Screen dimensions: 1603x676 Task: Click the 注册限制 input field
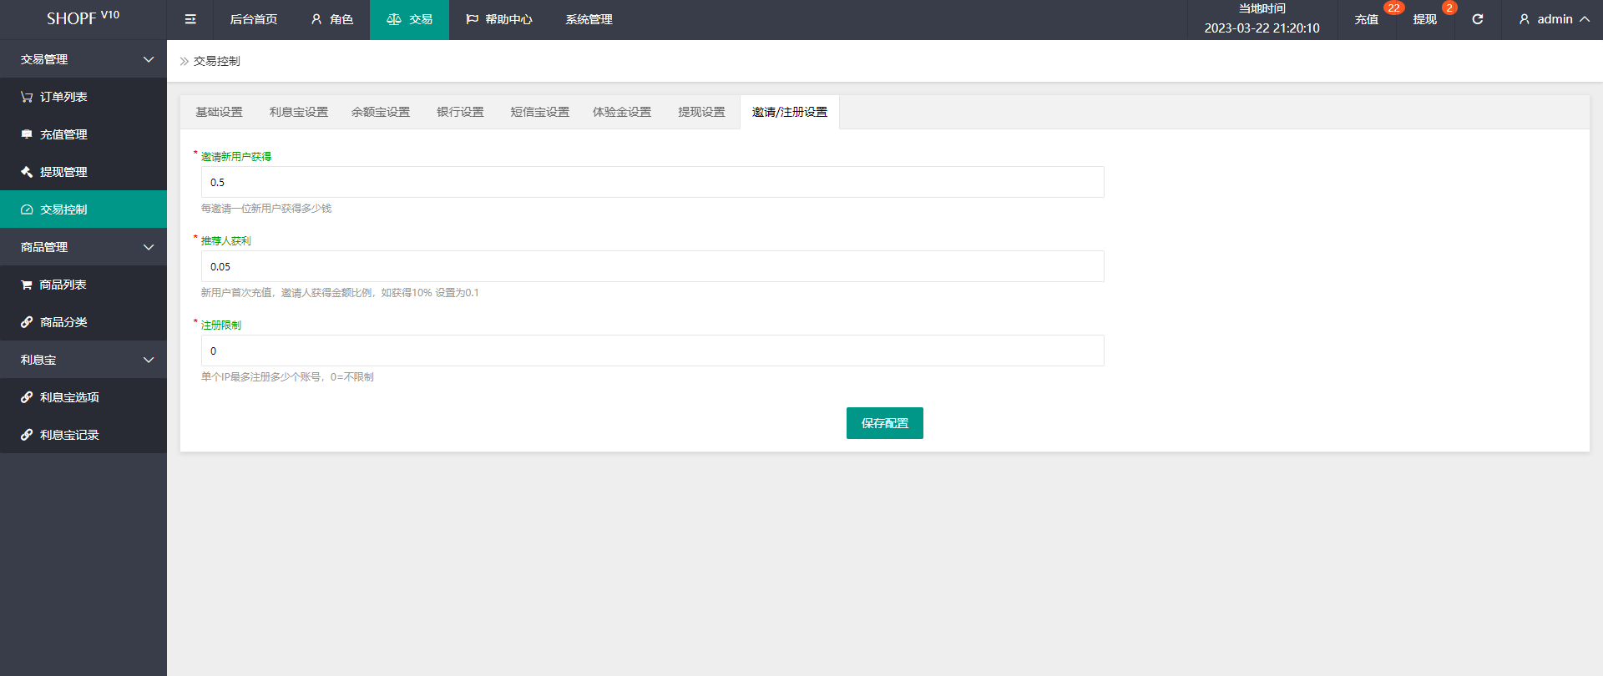[652, 351]
